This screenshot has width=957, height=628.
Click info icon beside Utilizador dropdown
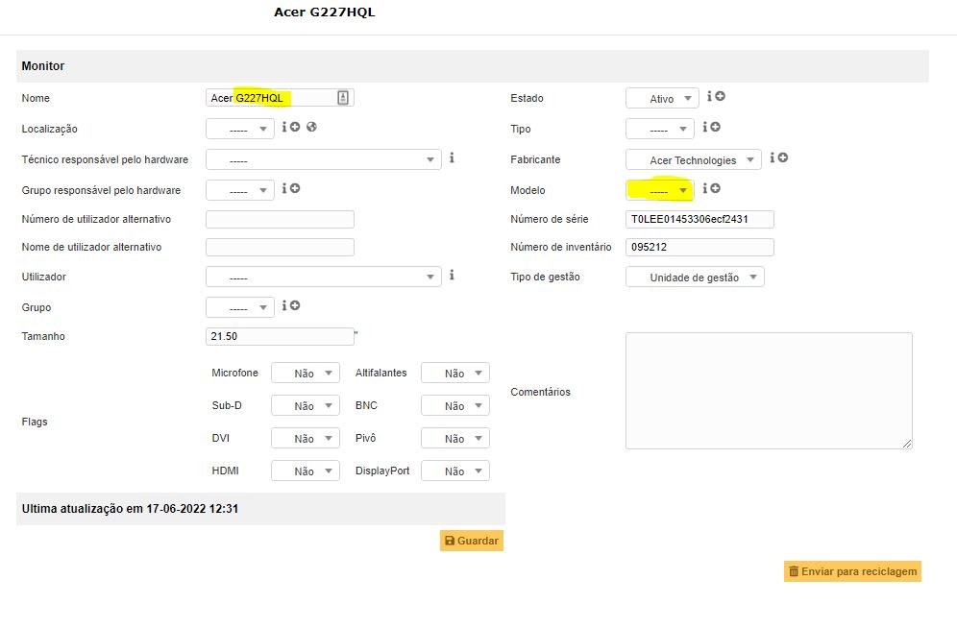pyautogui.click(x=452, y=275)
